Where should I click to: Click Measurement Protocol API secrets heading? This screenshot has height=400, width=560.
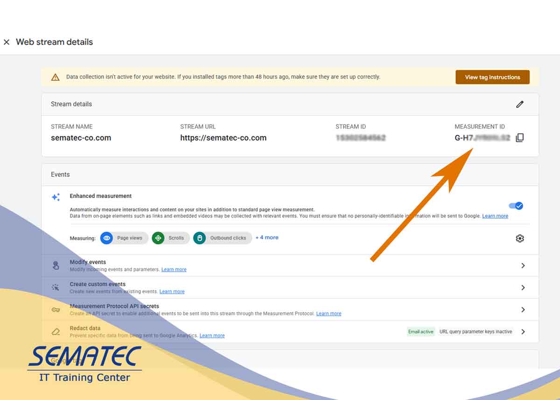[x=114, y=306]
